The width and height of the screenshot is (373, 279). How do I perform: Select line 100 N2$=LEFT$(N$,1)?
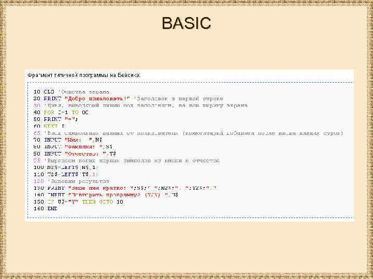tap(66, 167)
